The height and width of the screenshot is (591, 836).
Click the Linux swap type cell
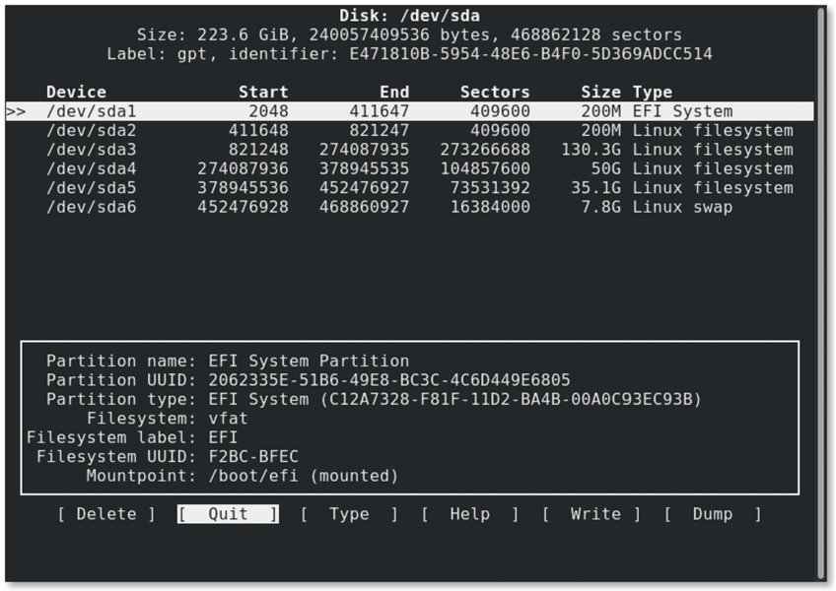682,207
